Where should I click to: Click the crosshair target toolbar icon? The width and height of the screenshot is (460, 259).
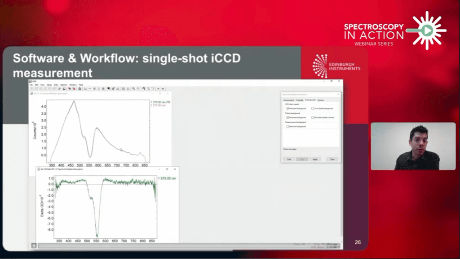94,88
